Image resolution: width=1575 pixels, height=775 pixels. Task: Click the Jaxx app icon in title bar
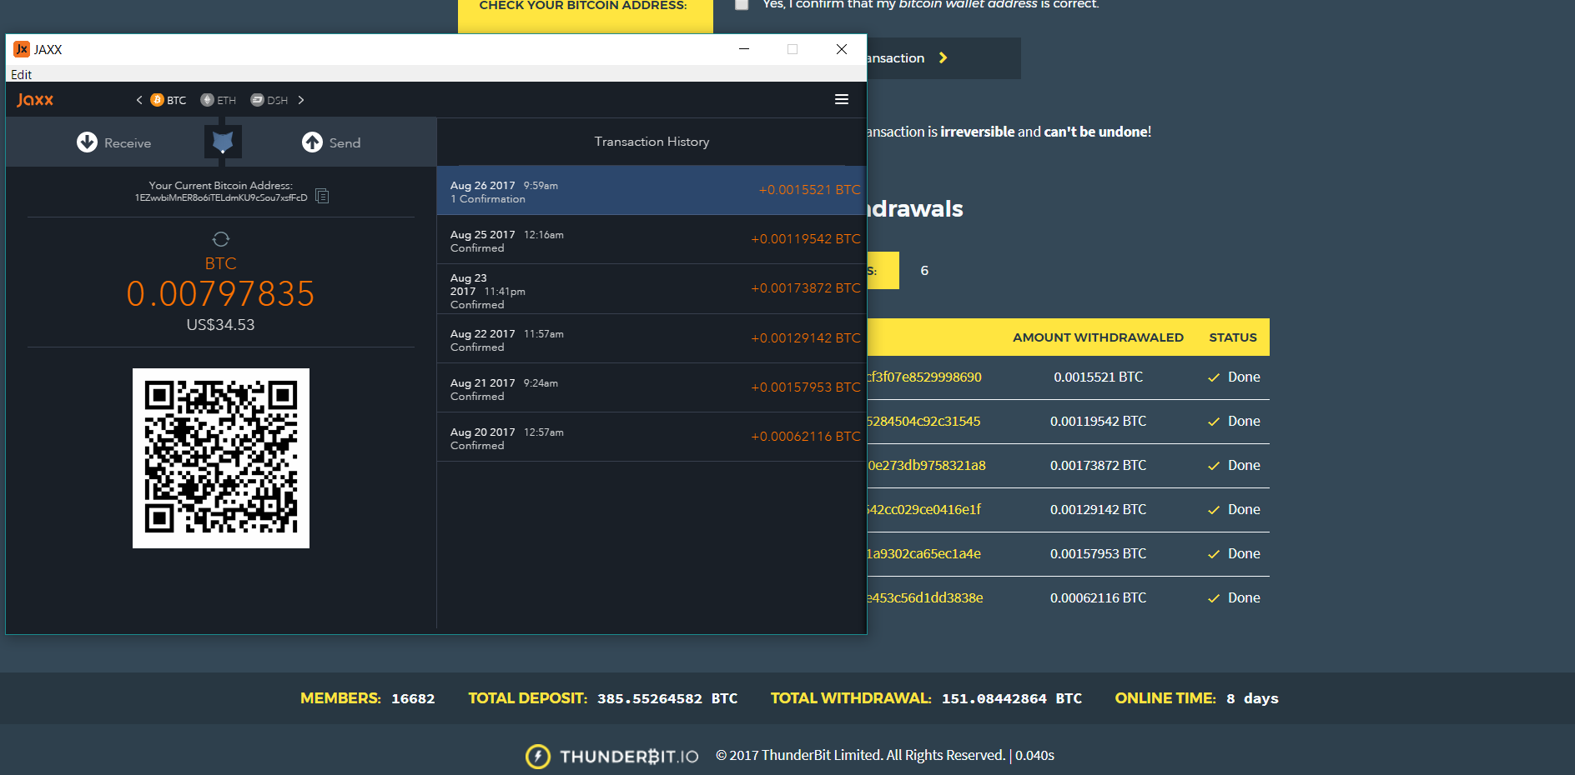point(22,49)
